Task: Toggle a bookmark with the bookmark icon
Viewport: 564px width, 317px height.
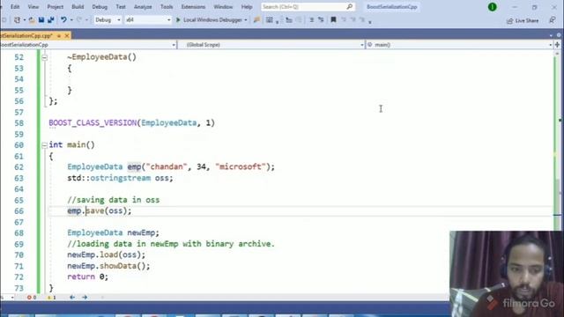Action: (333, 19)
